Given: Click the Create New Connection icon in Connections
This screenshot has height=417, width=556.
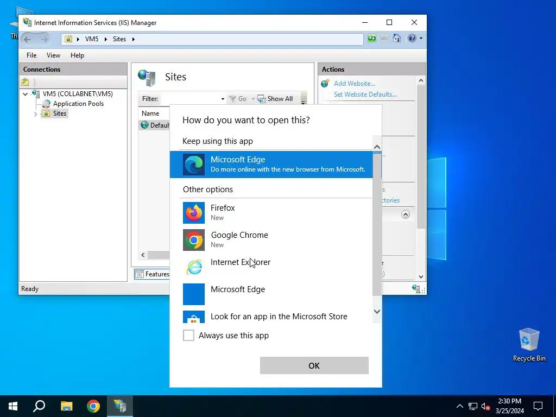Looking at the screenshot, I should [x=25, y=83].
